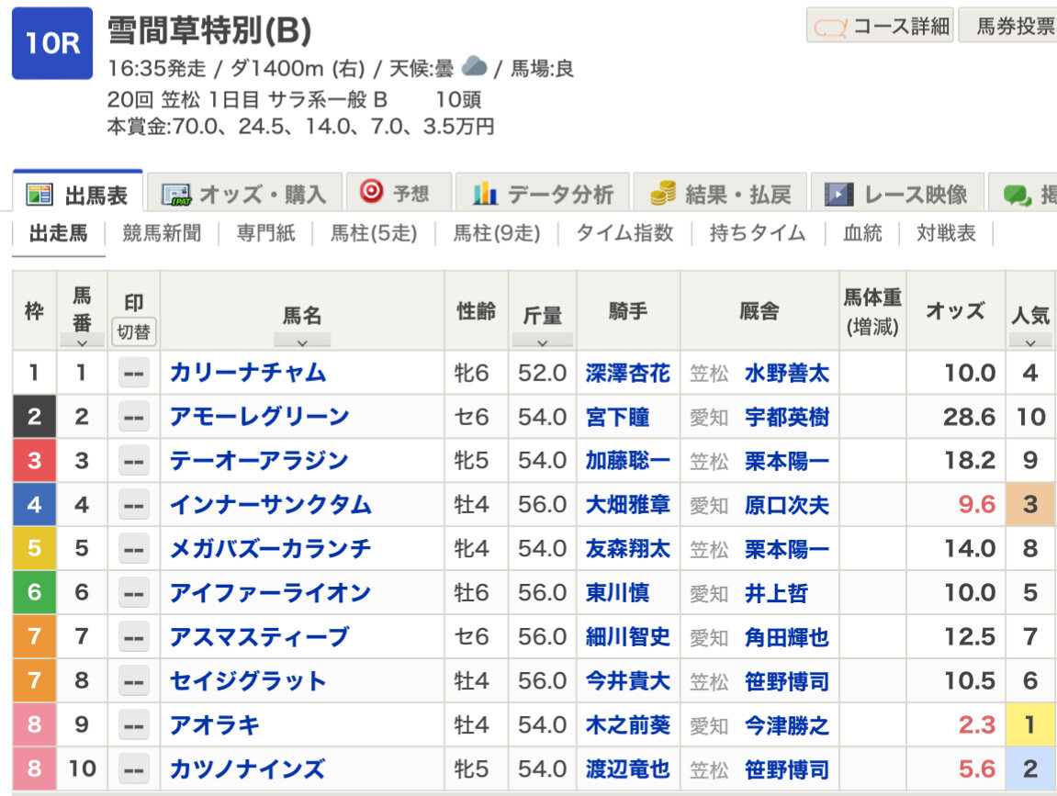This screenshot has width=1057, height=796.
Task: Select the 馬柱(5走) sub-menu item
Action: pyautogui.click(x=374, y=233)
